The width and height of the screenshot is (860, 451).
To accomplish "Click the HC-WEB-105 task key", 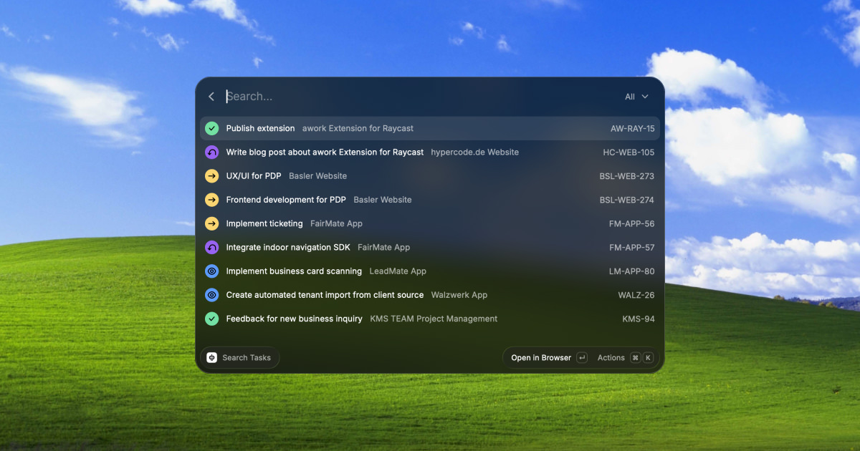I will 629,152.
